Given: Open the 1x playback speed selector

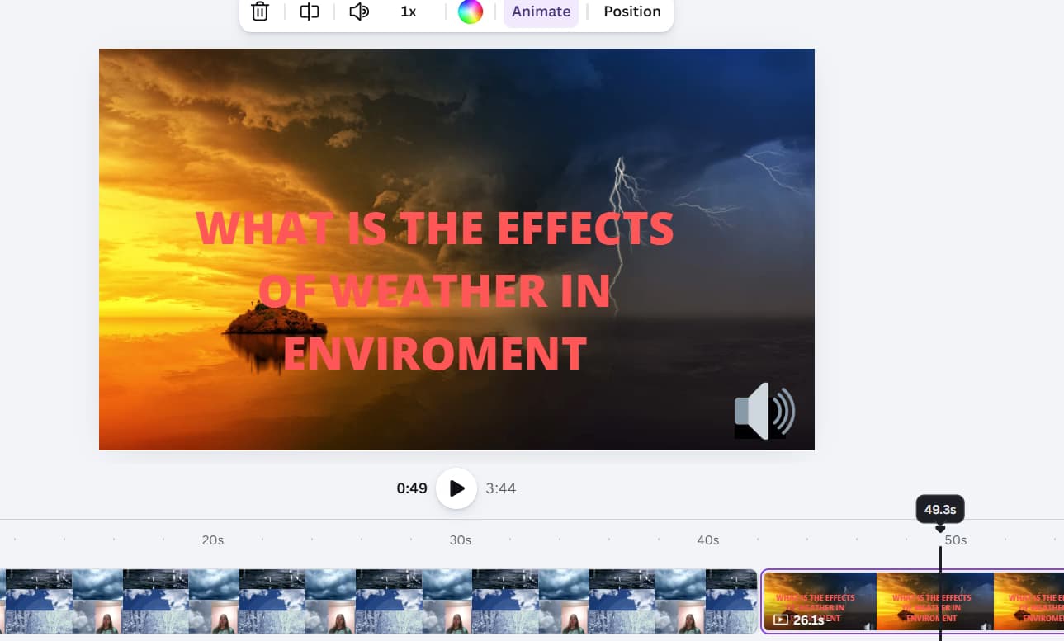Looking at the screenshot, I should tap(407, 12).
